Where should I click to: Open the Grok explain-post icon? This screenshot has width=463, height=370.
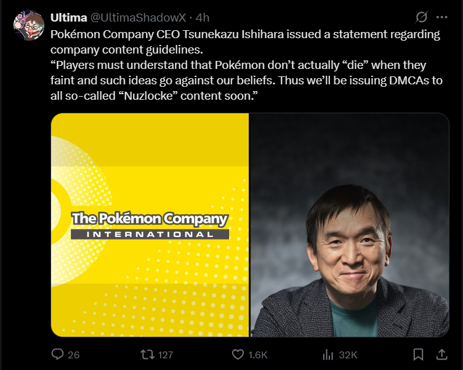click(421, 17)
